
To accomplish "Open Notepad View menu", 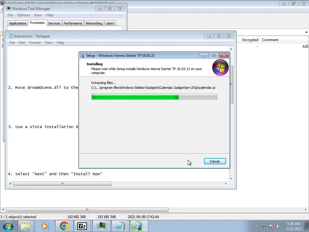I will pyautogui.click(x=49, y=43).
